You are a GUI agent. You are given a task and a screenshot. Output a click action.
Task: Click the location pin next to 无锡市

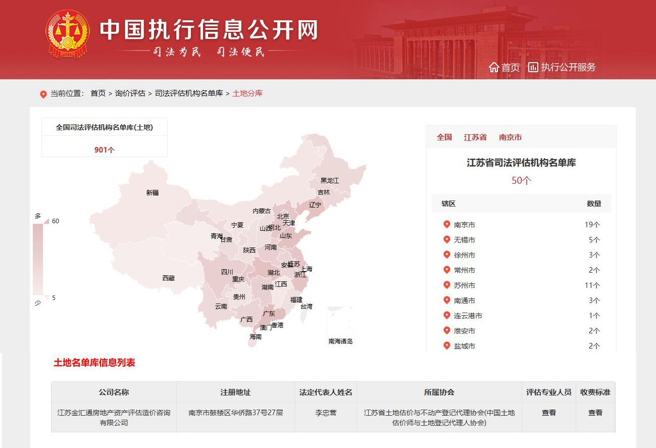click(446, 239)
